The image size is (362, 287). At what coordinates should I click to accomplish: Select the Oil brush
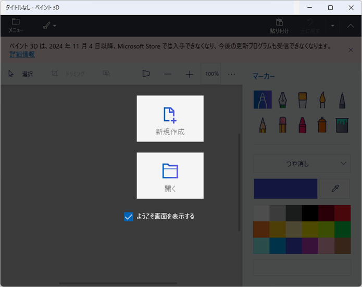pyautogui.click(x=303, y=100)
